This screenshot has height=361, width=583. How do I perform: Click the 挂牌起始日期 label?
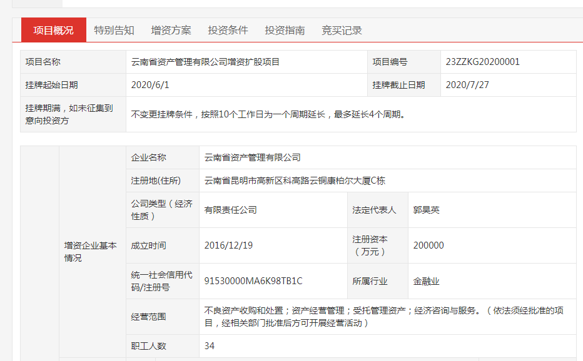[52, 85]
